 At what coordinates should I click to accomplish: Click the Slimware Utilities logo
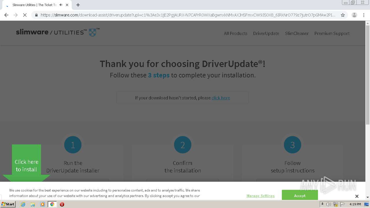coord(58,32)
